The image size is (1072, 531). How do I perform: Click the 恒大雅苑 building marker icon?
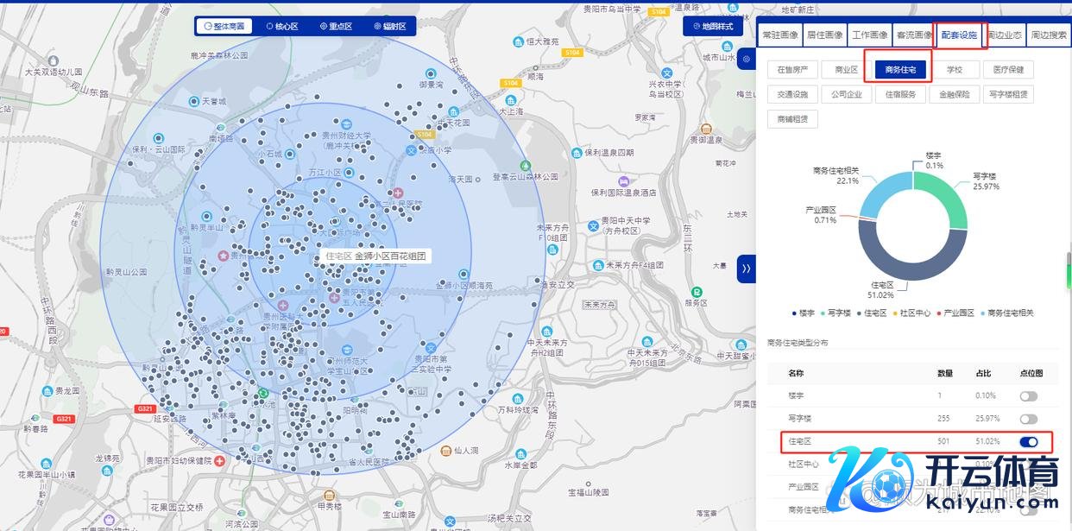pyautogui.click(x=518, y=41)
